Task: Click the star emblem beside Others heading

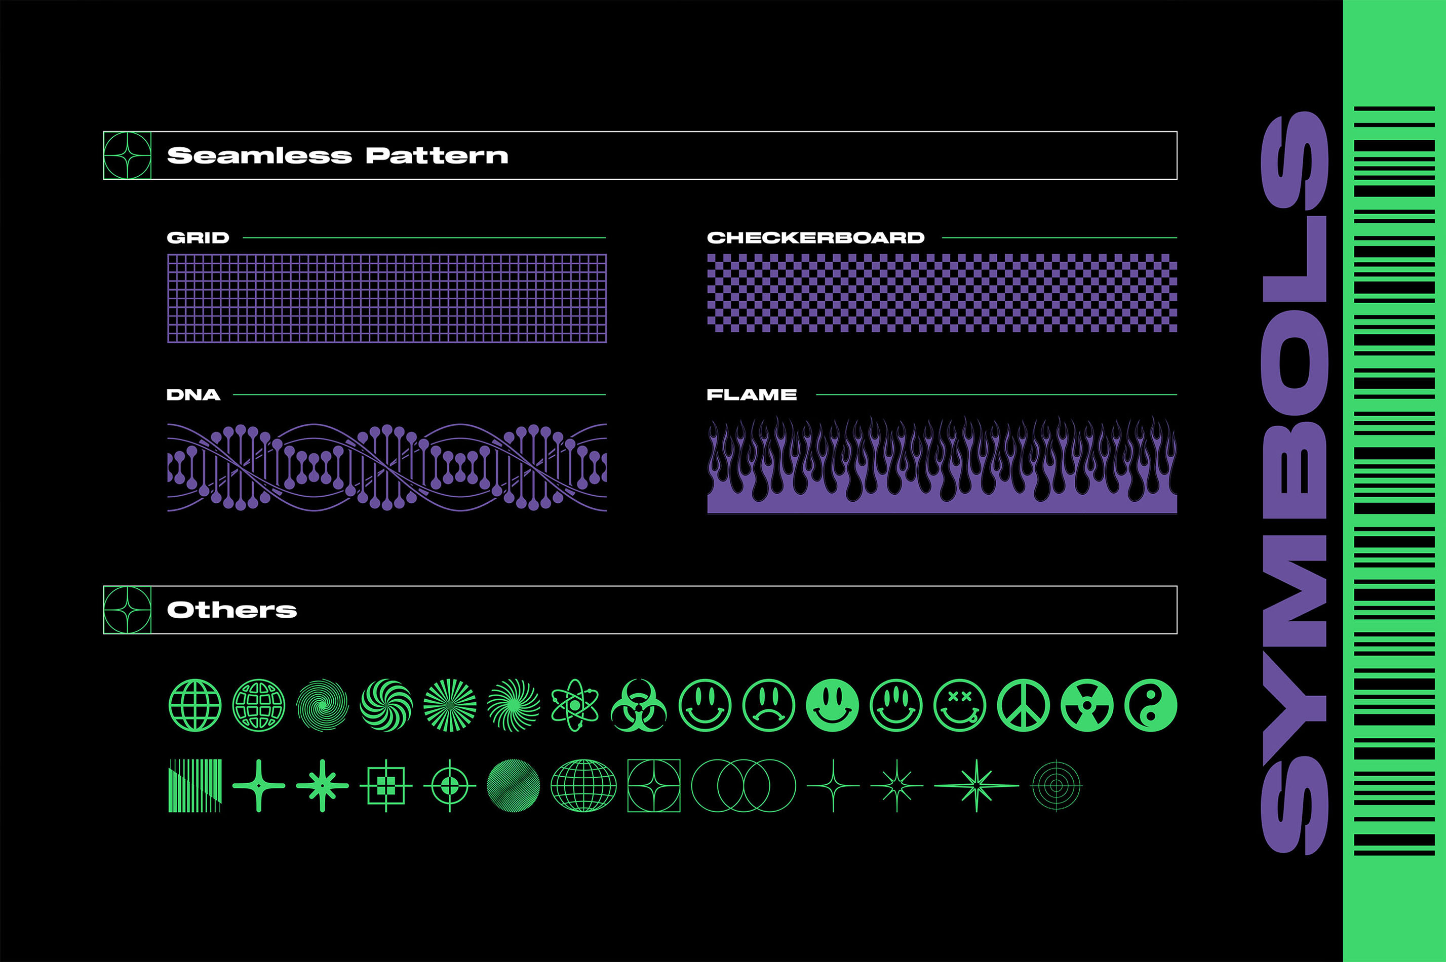Action: pyautogui.click(x=127, y=610)
